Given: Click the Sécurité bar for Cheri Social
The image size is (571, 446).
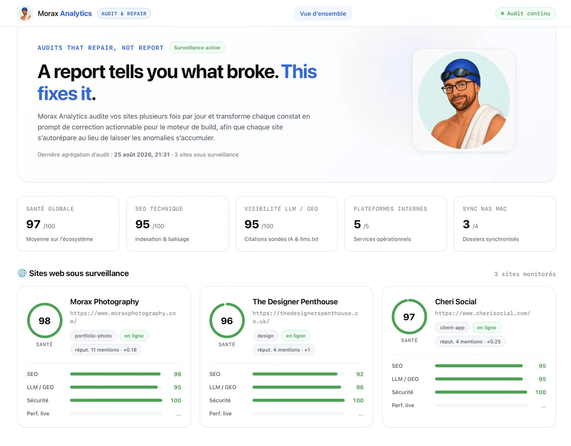Looking at the screenshot, I should tap(481, 392).
